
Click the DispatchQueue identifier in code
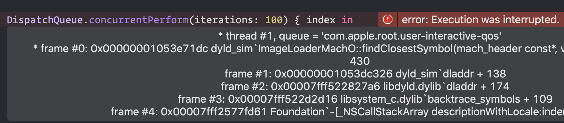pos(45,20)
